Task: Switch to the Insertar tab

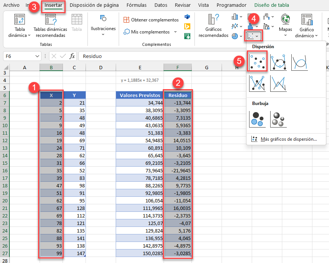Action: tap(53, 5)
